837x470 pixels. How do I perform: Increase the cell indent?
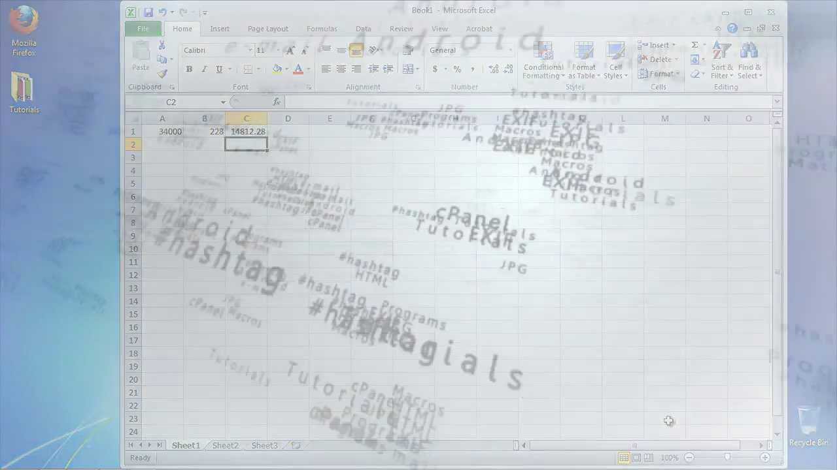[388, 69]
